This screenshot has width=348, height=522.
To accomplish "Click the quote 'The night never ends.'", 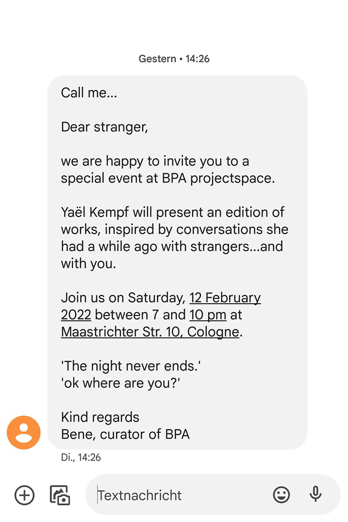I will click(x=130, y=366).
